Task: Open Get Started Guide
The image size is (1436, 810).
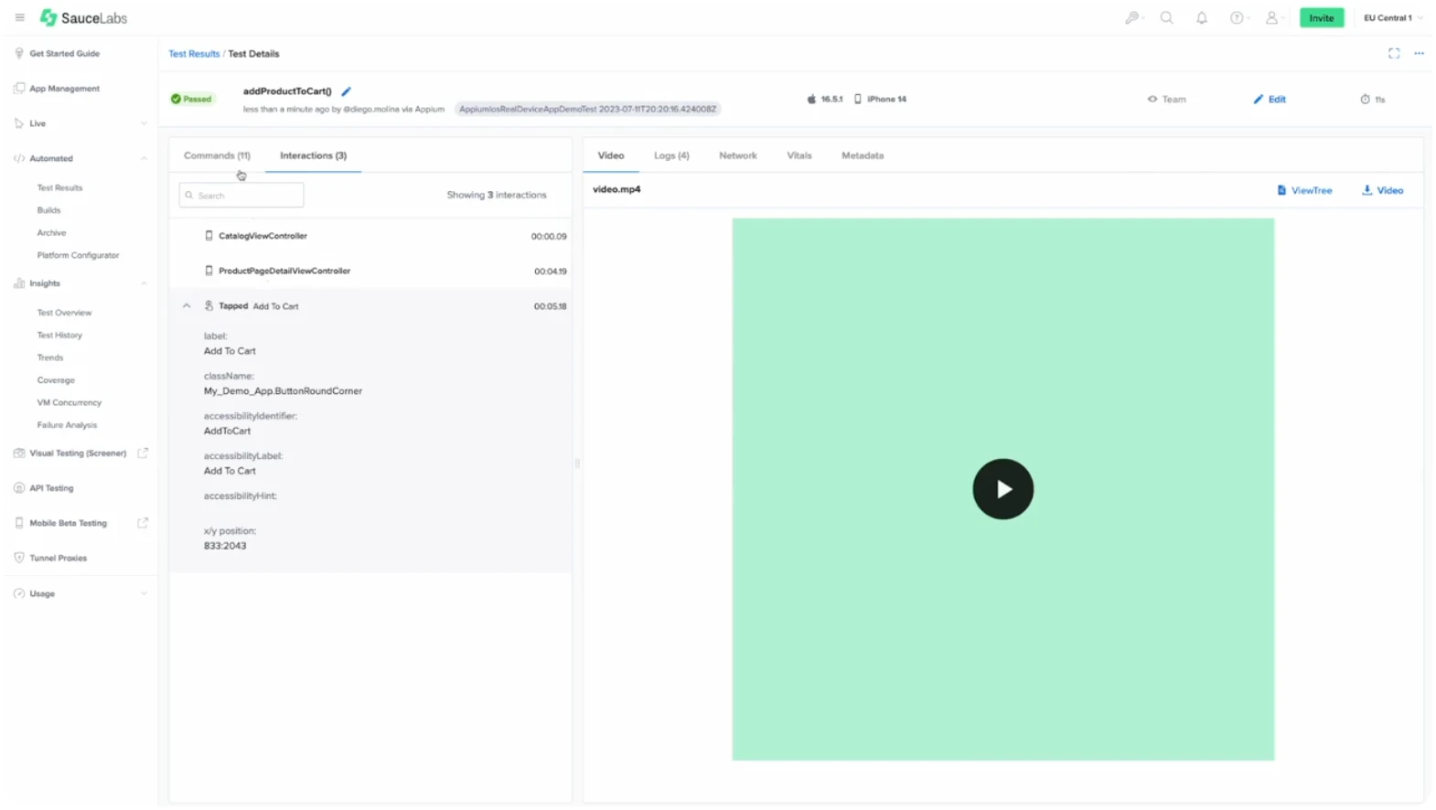Action: pos(64,53)
